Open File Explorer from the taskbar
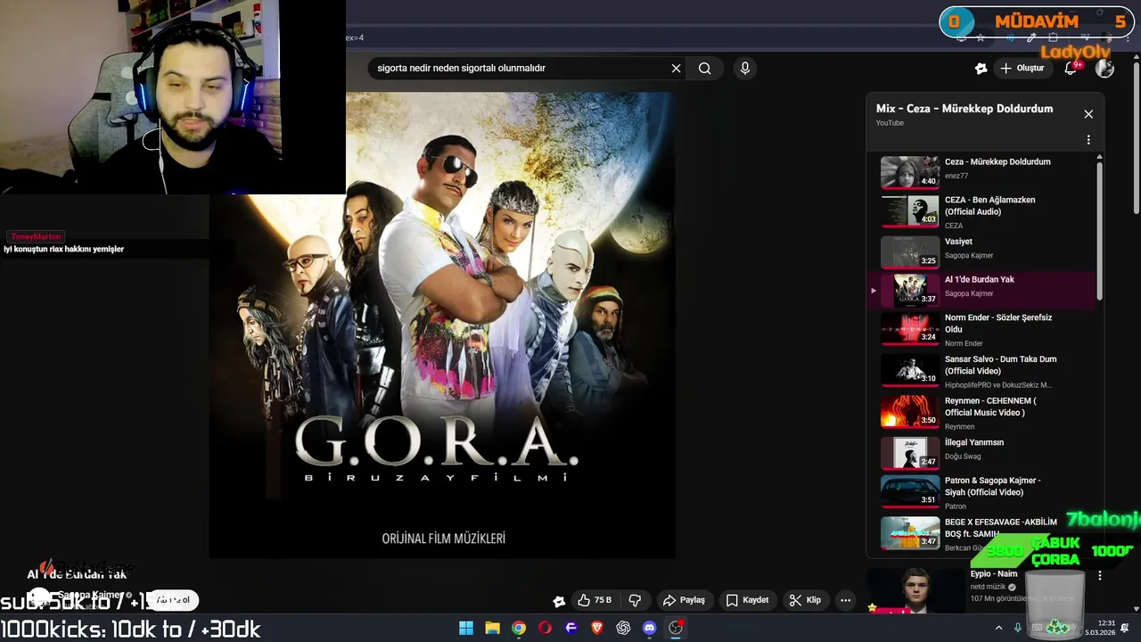The image size is (1141, 642). 492,628
